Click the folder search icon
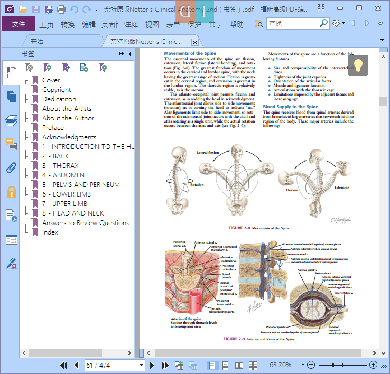This screenshot has width=390, height=374. (258, 24)
